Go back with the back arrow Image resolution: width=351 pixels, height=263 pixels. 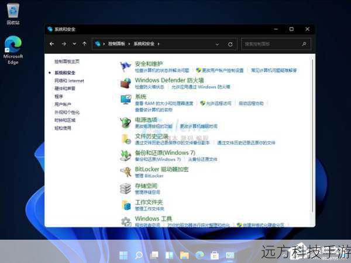tap(51, 44)
